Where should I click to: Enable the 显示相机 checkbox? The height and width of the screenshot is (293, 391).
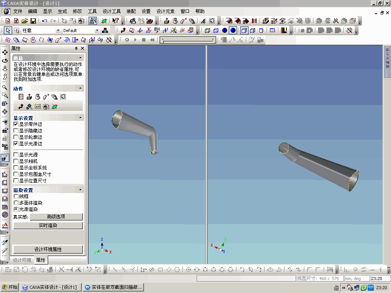point(16,161)
